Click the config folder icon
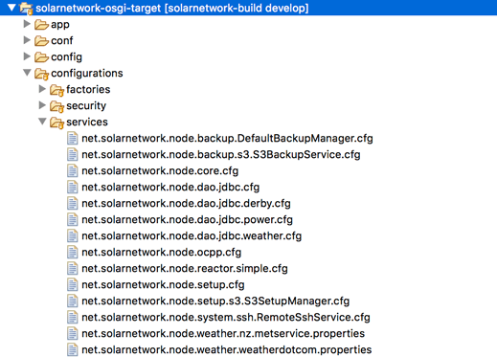Screen dimensions: 497x357 click(x=41, y=57)
